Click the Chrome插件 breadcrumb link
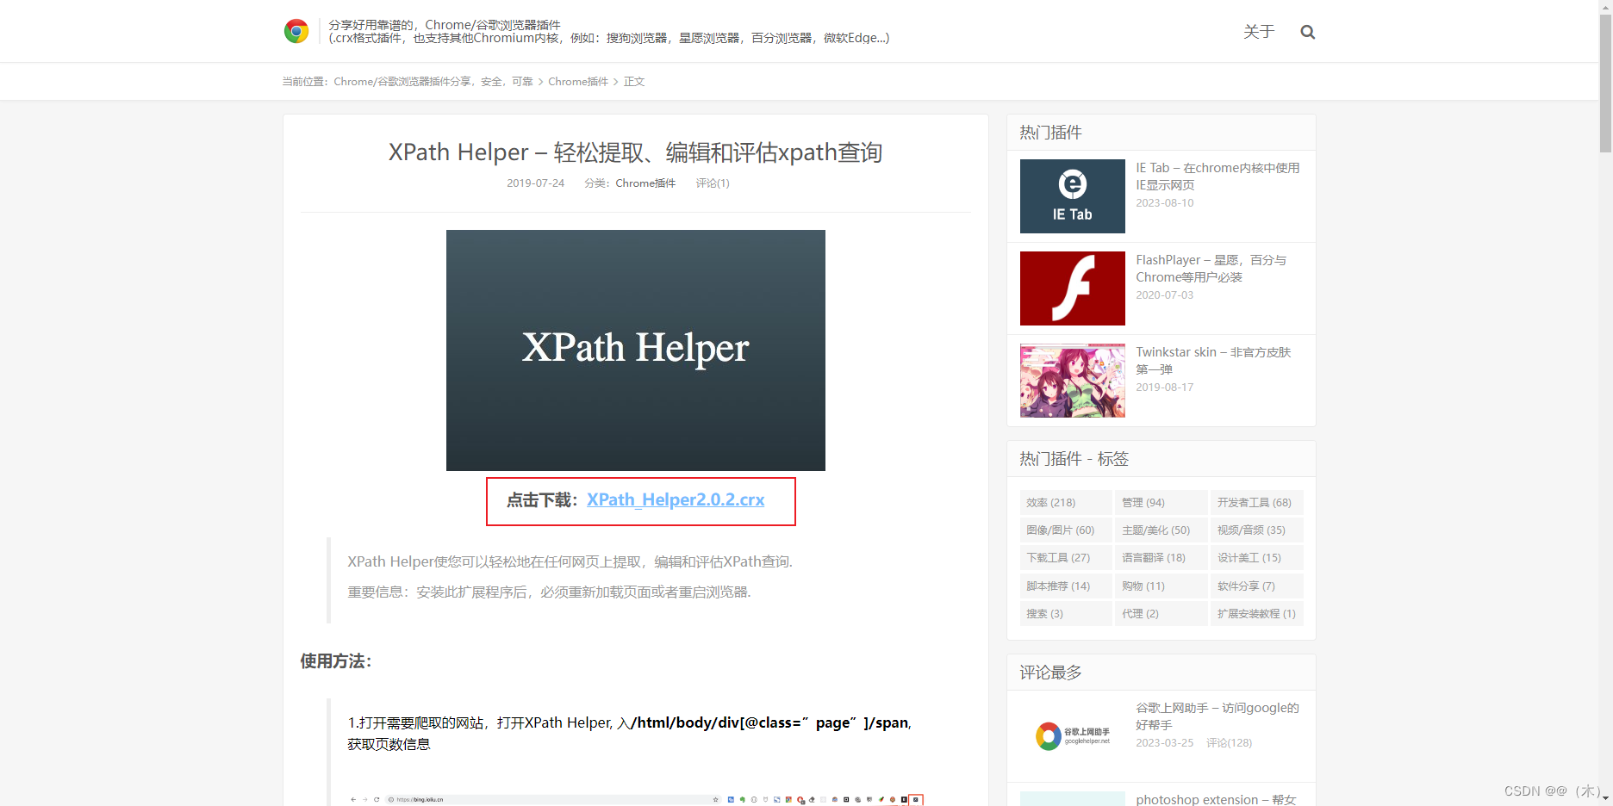Viewport: 1613px width, 806px height. coord(578,82)
